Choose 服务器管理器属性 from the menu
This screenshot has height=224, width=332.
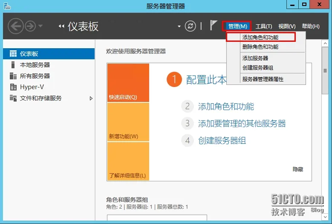click(266, 79)
